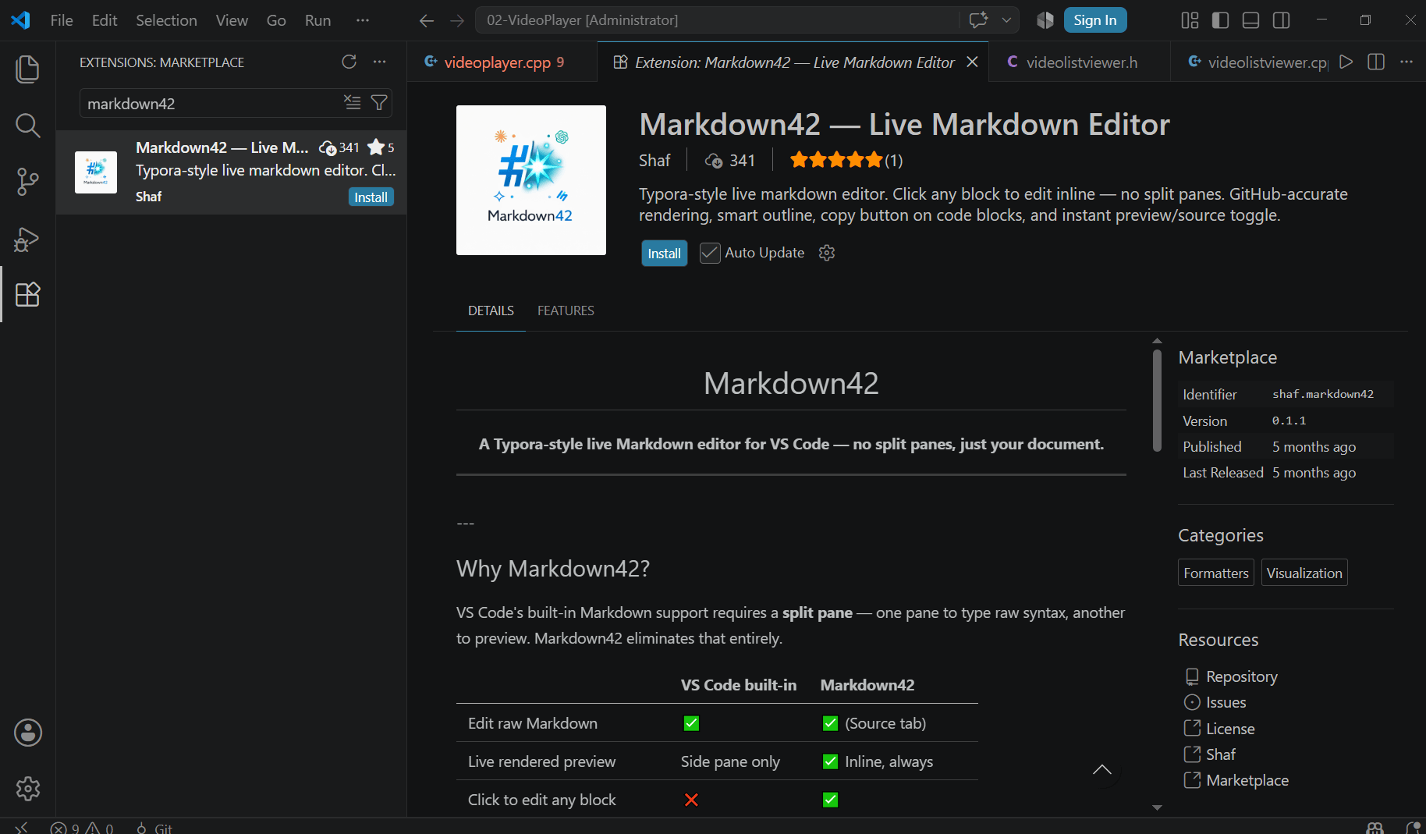Select the Extensions view icon

point(27,294)
